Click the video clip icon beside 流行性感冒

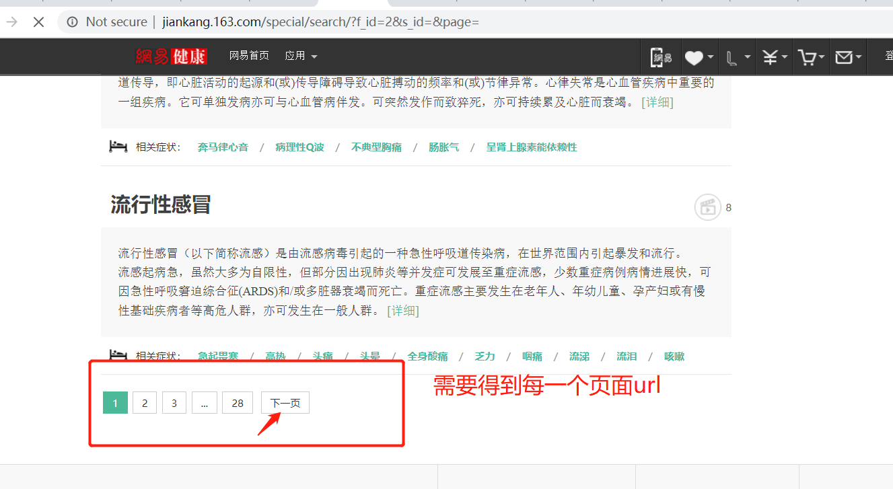click(x=707, y=207)
